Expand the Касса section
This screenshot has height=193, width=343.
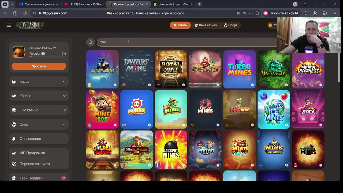point(39,81)
